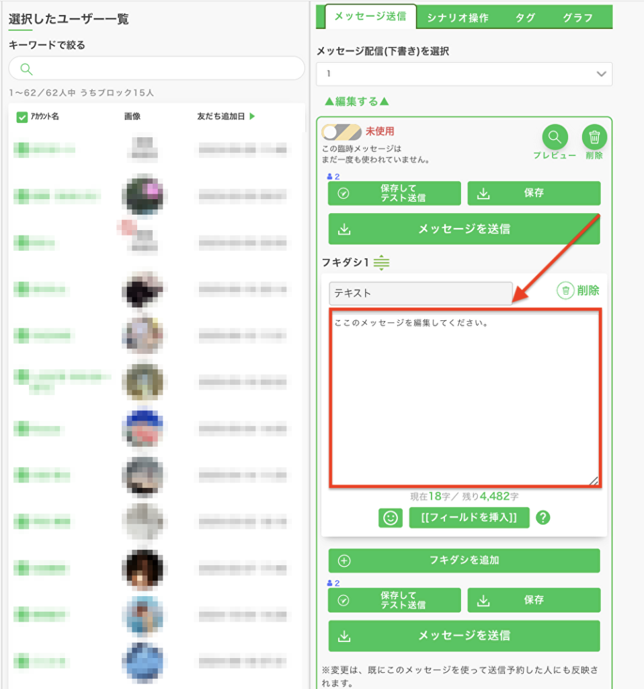This screenshot has height=689, width=644.
Task: Click the resize grip of the message textarea
Action: click(594, 480)
